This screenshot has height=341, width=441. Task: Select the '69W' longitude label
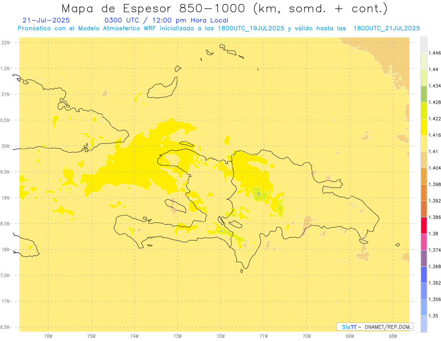(350, 336)
